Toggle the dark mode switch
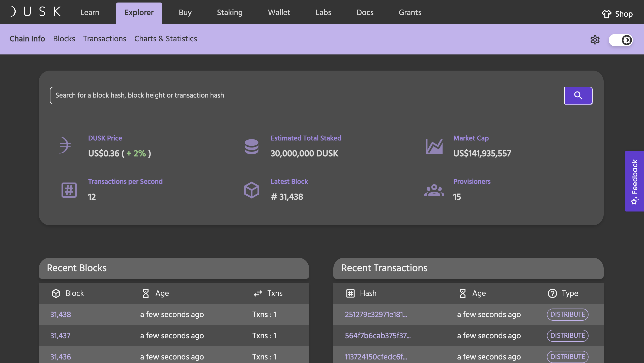Screen dimensions: 644x363 click(x=621, y=40)
